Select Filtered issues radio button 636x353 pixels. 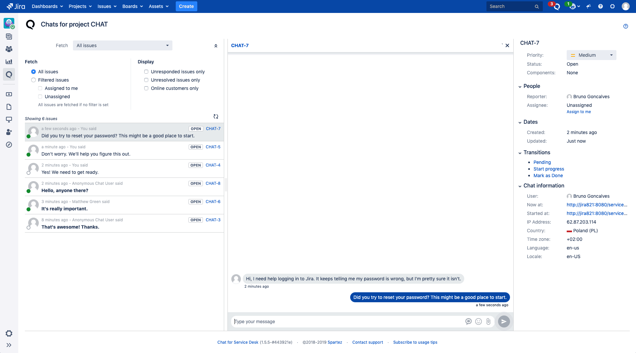coord(33,80)
